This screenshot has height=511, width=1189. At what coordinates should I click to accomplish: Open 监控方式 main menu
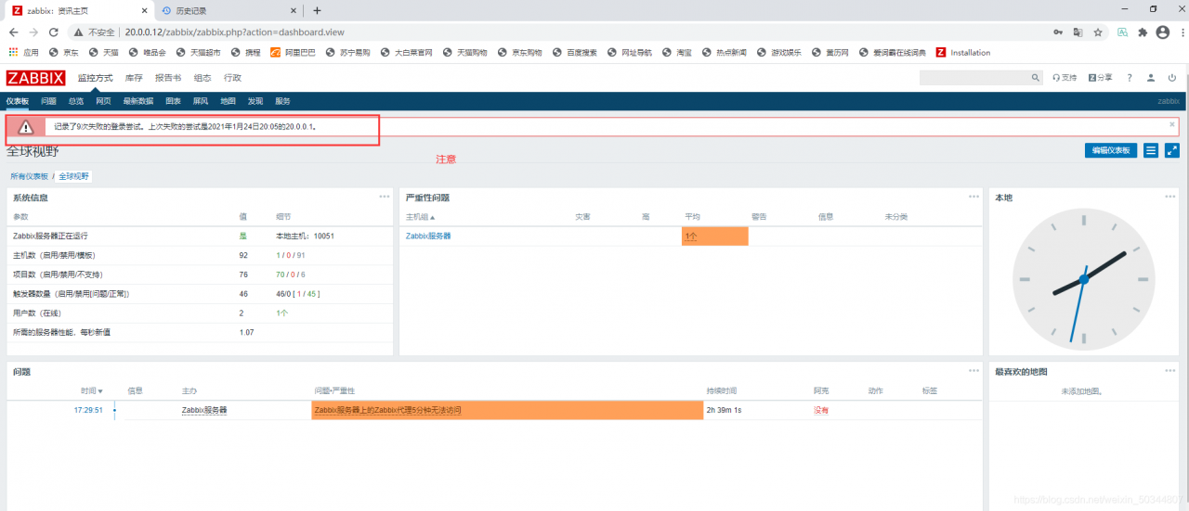click(x=95, y=78)
